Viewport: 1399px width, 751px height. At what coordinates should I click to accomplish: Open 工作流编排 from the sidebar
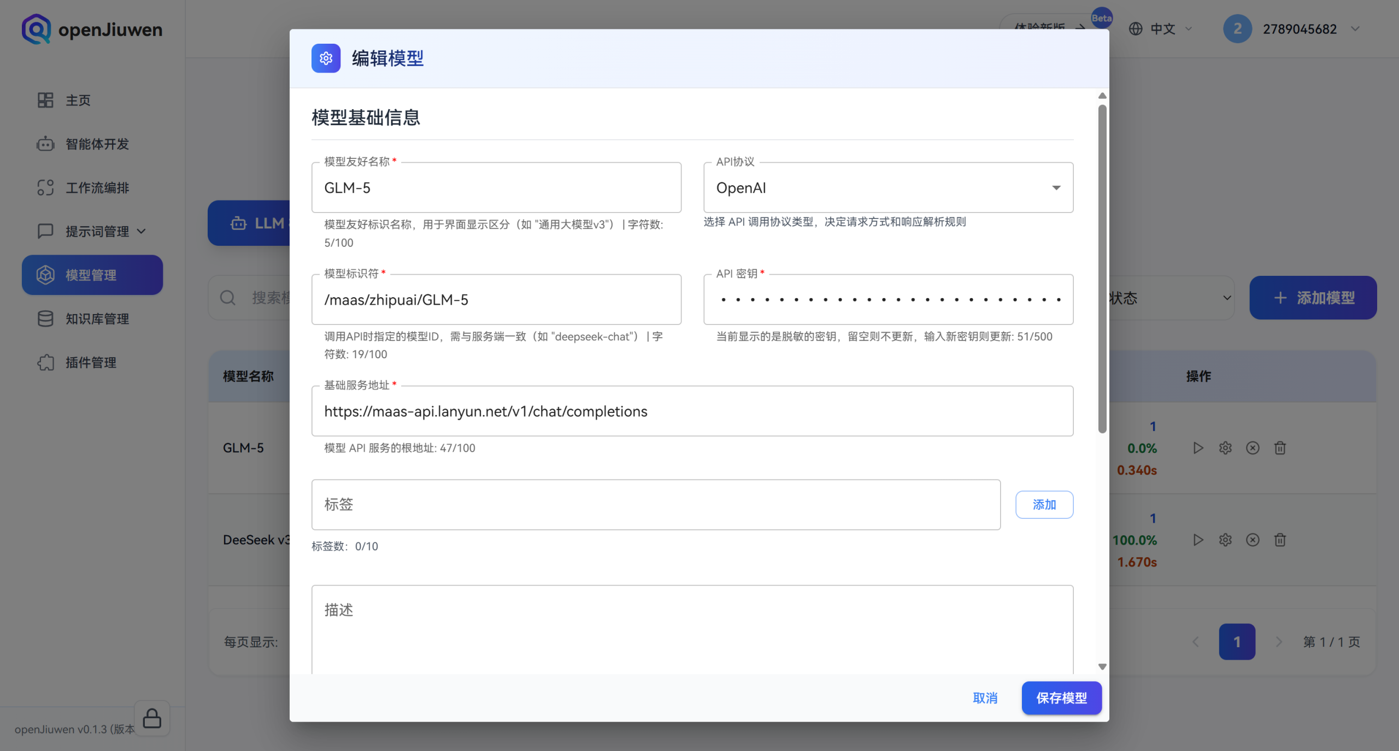97,188
